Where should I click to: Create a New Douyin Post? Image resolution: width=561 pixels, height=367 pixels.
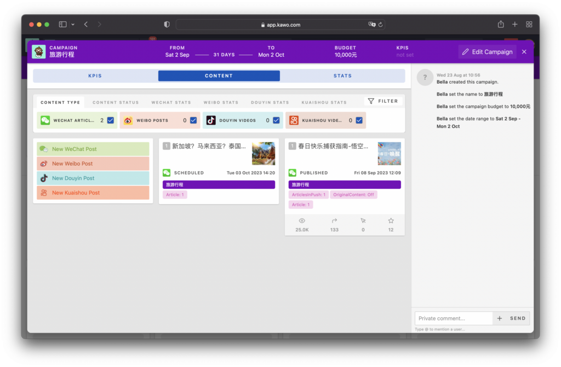(93, 178)
